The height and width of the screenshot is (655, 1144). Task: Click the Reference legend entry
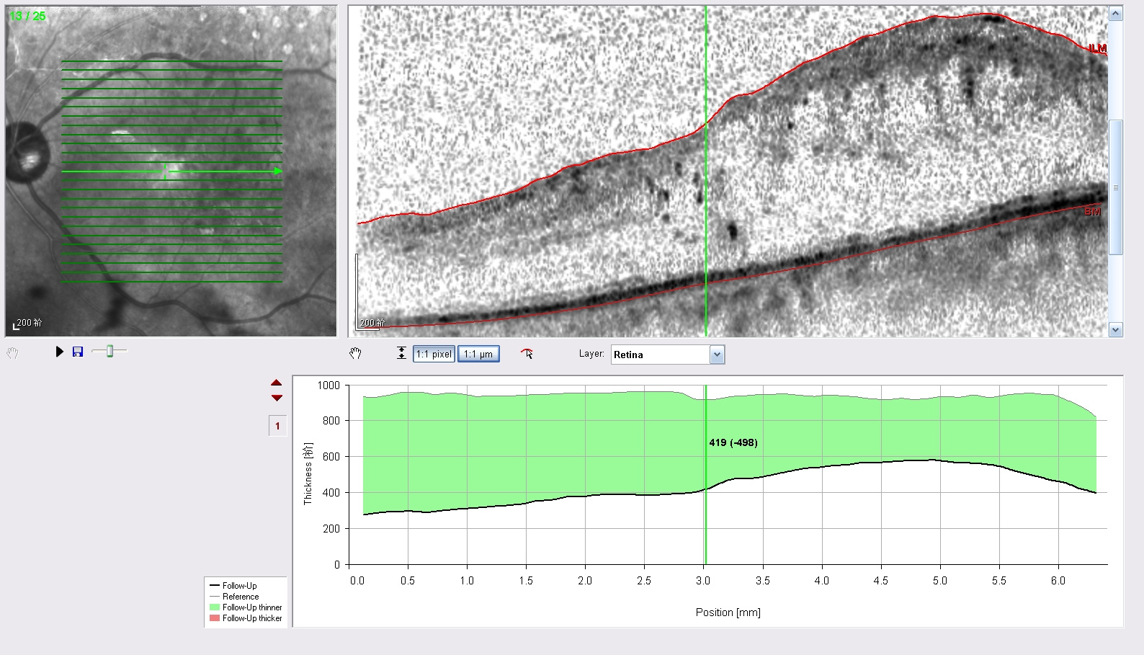[x=241, y=597]
